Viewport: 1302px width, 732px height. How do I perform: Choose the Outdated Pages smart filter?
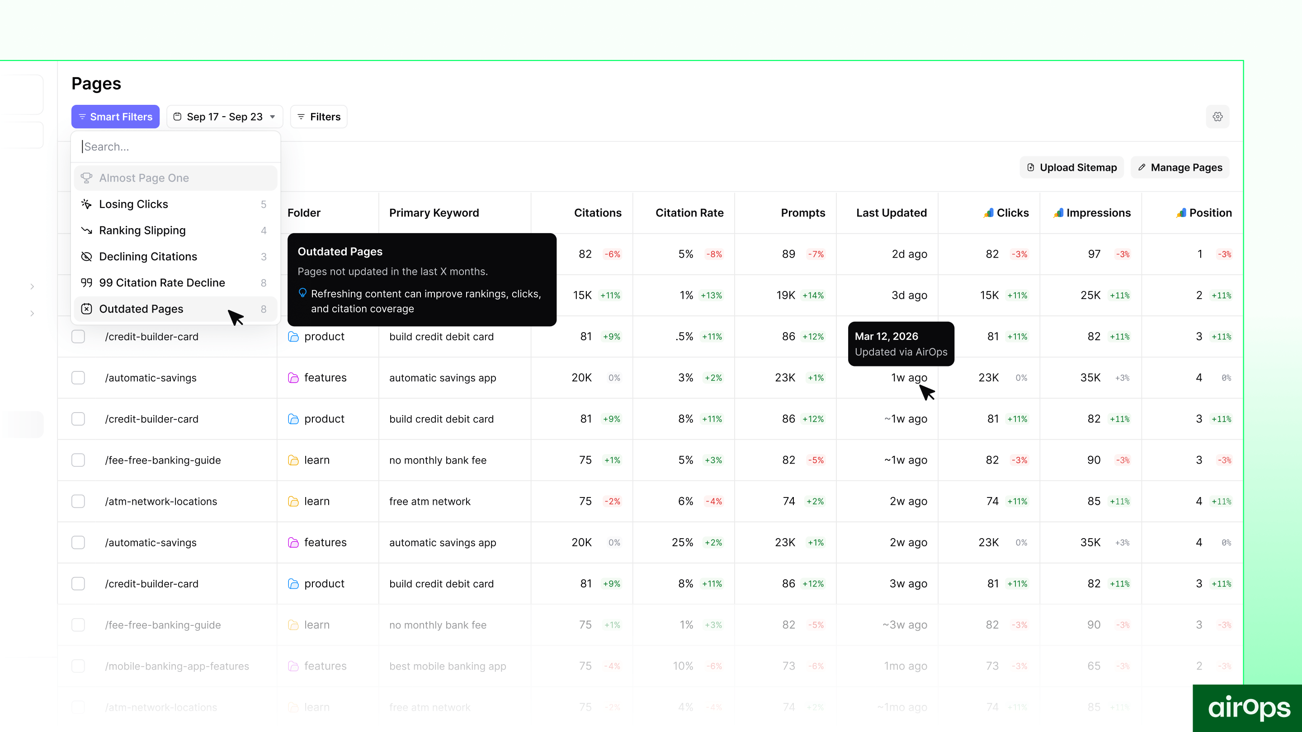coord(141,309)
